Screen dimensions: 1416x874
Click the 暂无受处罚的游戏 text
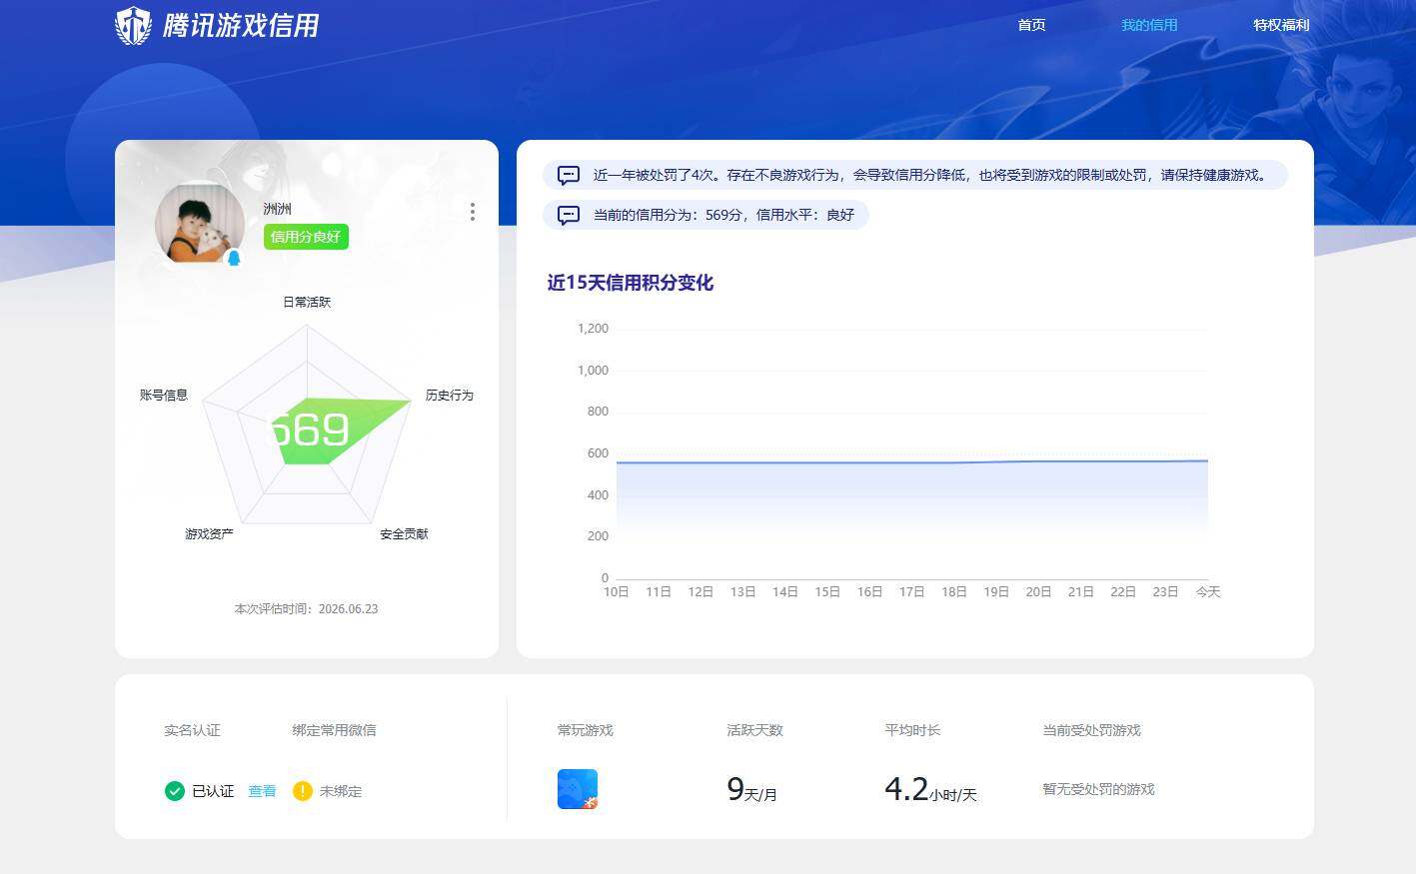point(1098,789)
